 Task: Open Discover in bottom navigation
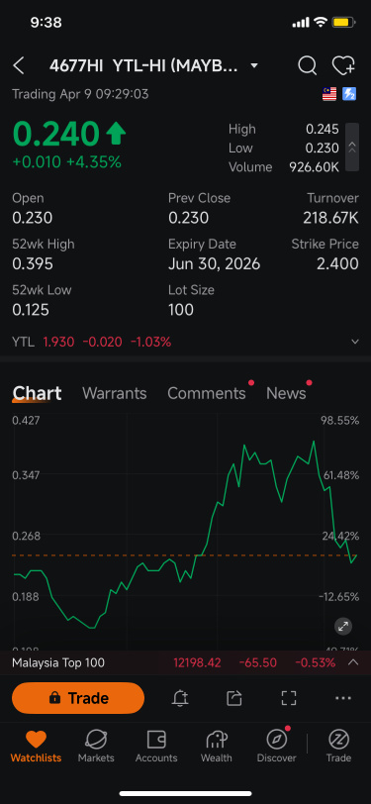click(x=277, y=746)
